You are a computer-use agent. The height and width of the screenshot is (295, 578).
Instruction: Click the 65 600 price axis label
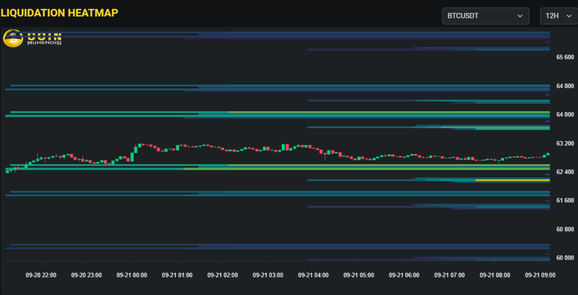564,58
